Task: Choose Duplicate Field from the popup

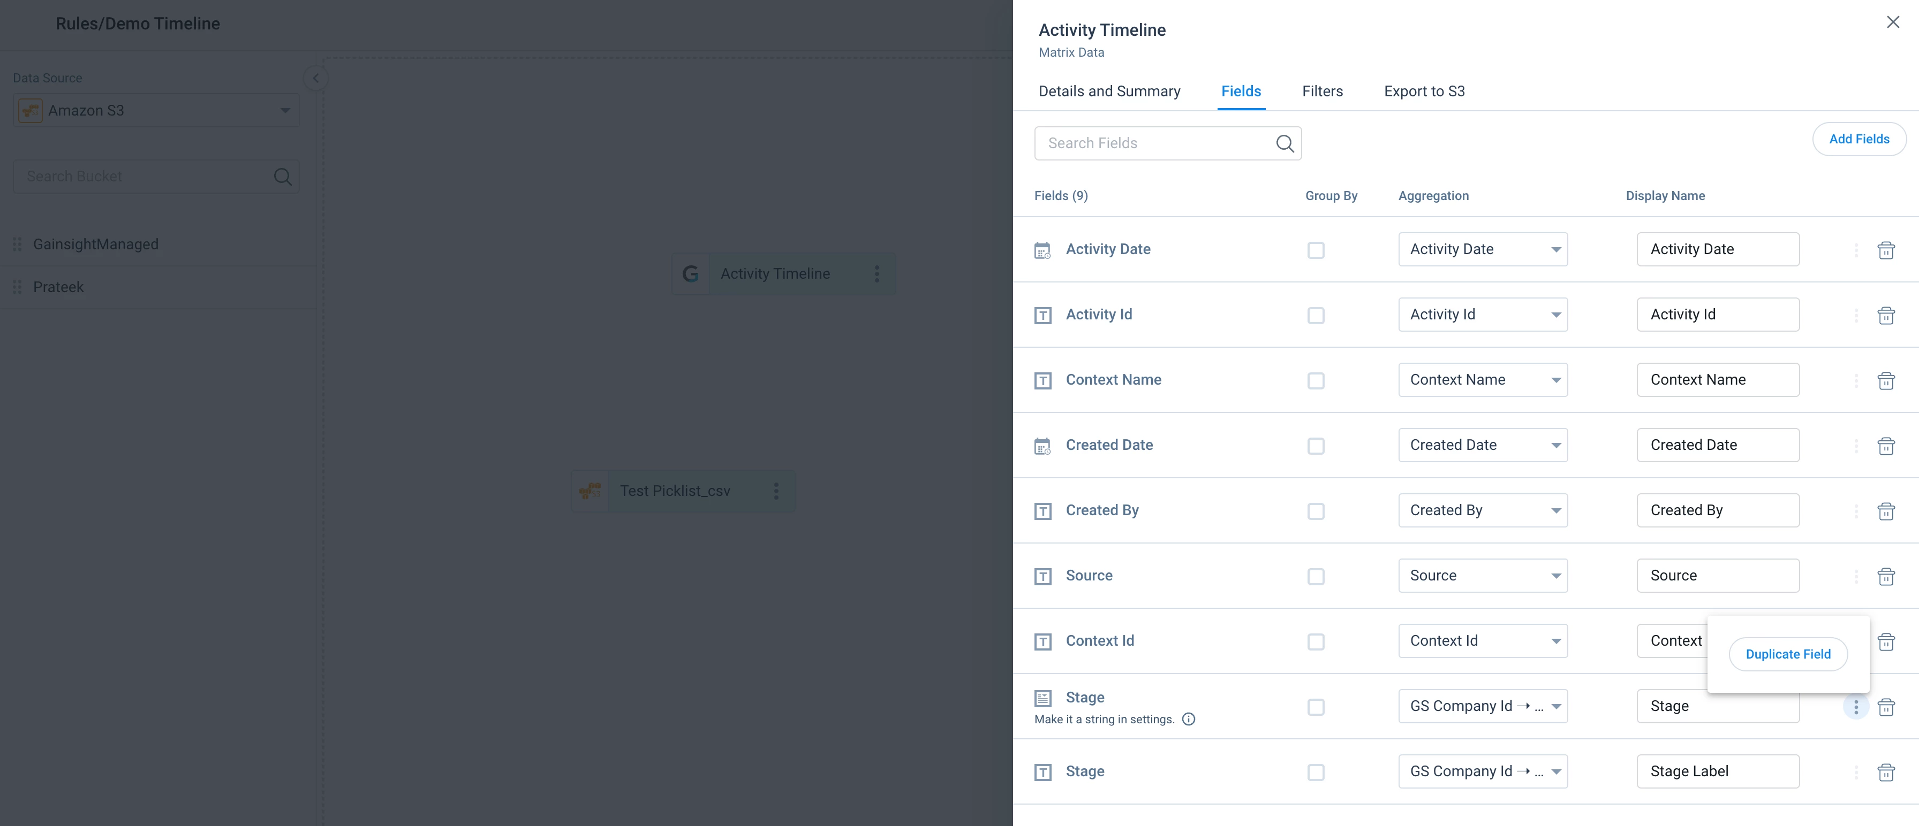Action: click(x=1787, y=654)
